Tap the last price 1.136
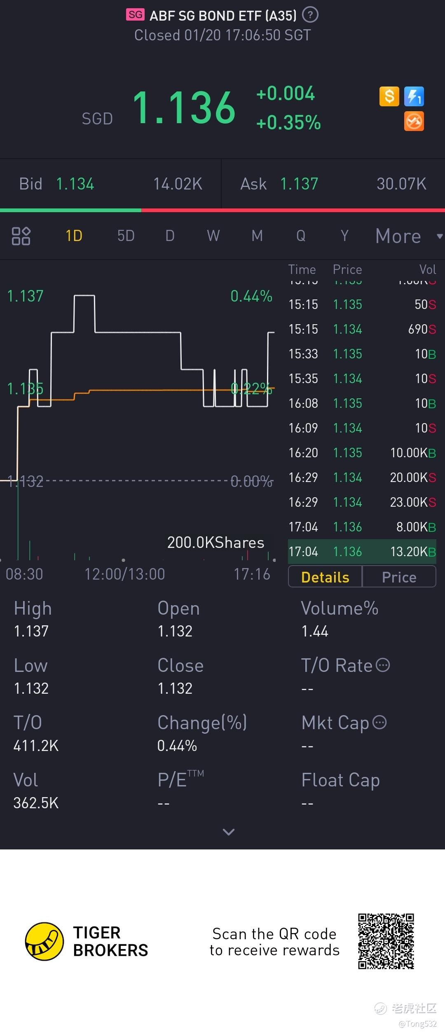This screenshot has height=1034, width=445. (184, 108)
